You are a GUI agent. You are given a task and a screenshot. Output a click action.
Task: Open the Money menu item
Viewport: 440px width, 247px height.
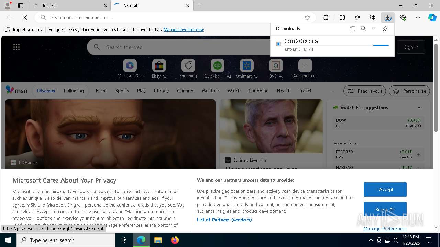point(161,91)
